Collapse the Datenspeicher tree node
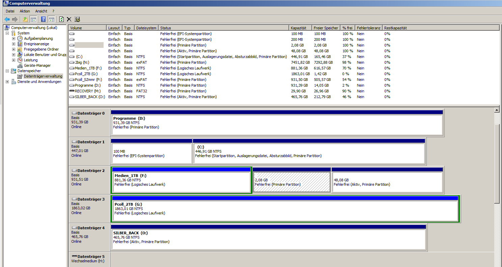The height and width of the screenshot is (267, 502). 7,71
